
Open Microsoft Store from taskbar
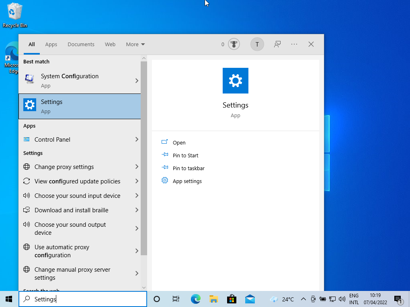[232, 299]
